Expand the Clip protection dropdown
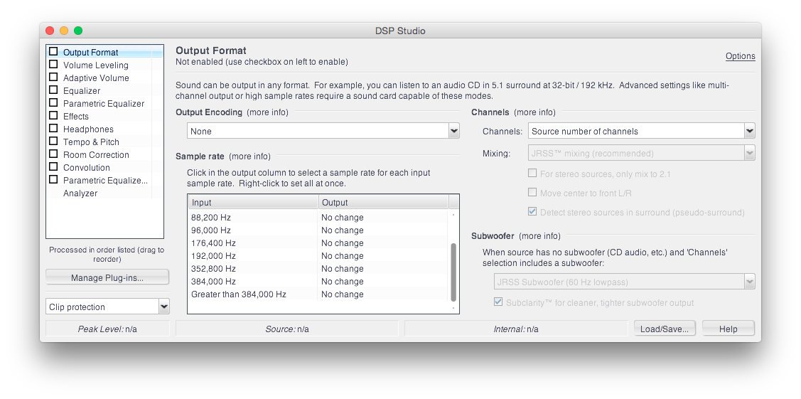The width and height of the screenshot is (801, 399). pyautogui.click(x=107, y=307)
